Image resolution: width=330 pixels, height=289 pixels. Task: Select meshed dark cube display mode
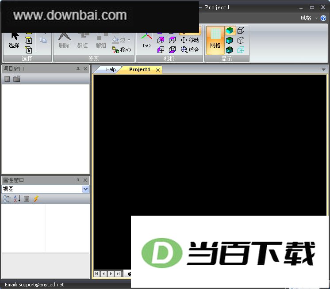tap(229, 50)
